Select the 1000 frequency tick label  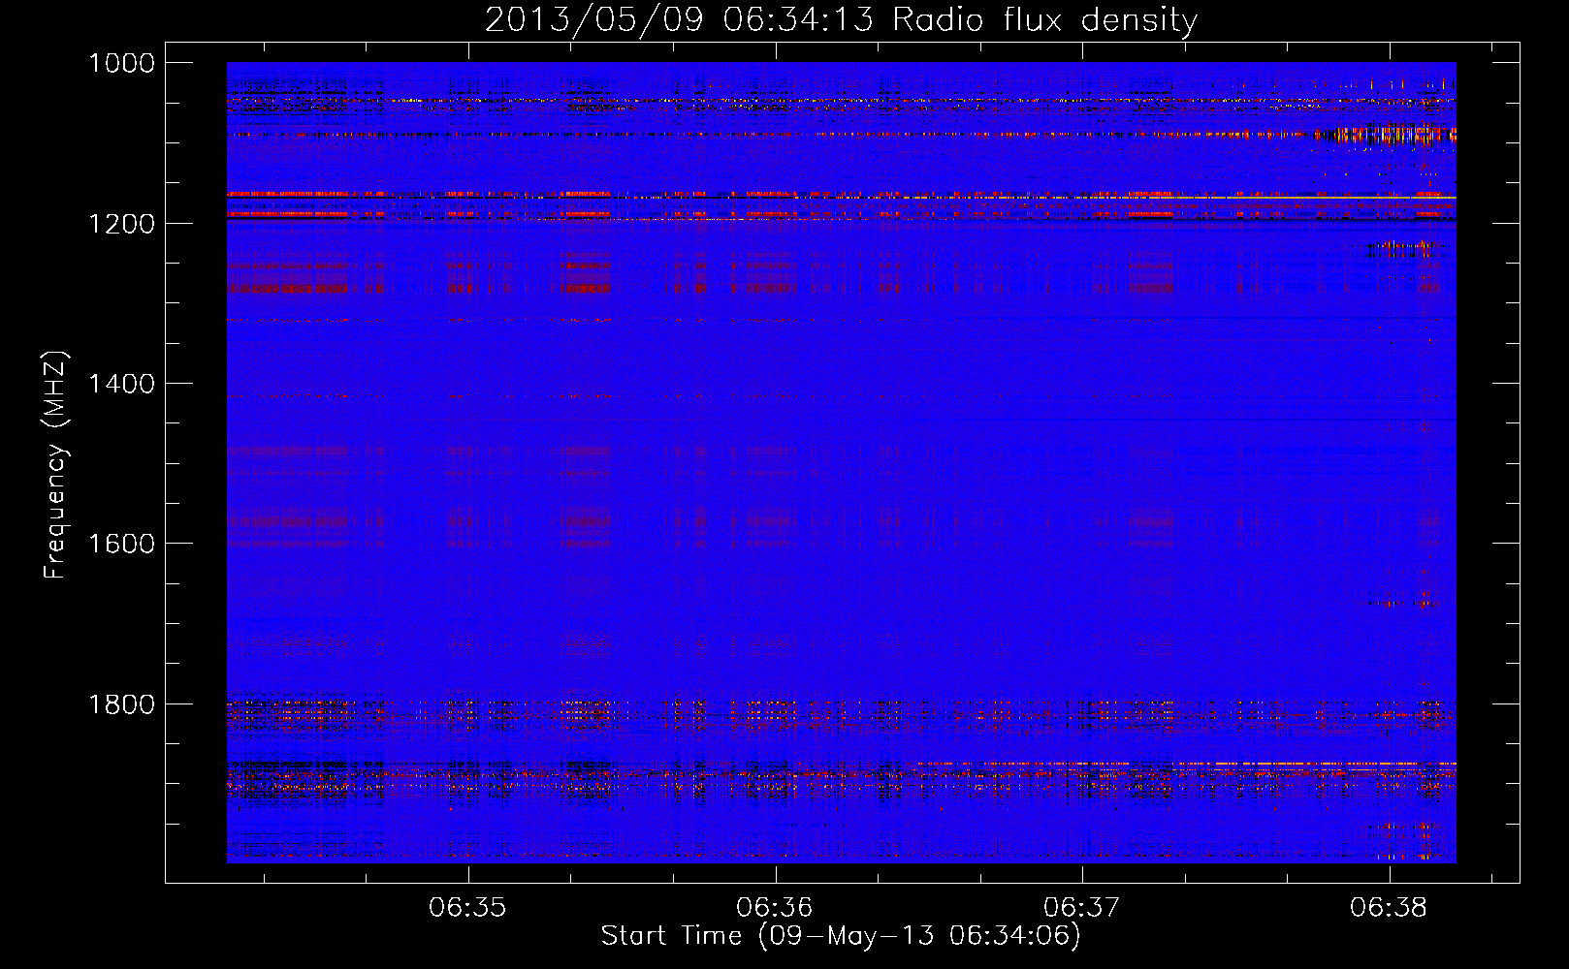point(121,63)
